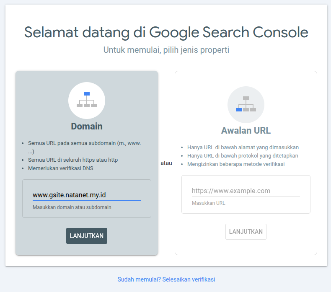Click the Semua URL pada semua subdomain bullet
Screen dimensions: 331x292
(84, 143)
